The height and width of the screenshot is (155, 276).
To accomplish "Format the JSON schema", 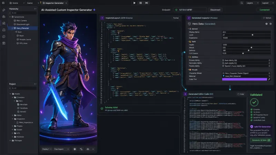I will click(176, 18).
